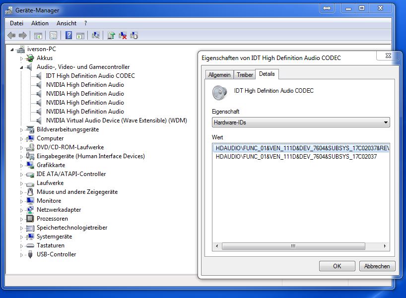This screenshot has width=406, height=298.
Task: Expand the IDE ATA/ATAPI-Controller node
Action: click(x=21, y=175)
